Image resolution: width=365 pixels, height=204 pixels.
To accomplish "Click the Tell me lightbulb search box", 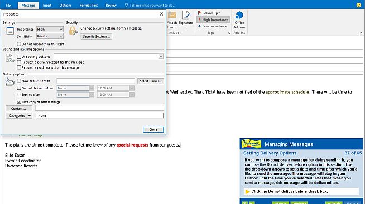I will tap(150, 5).
